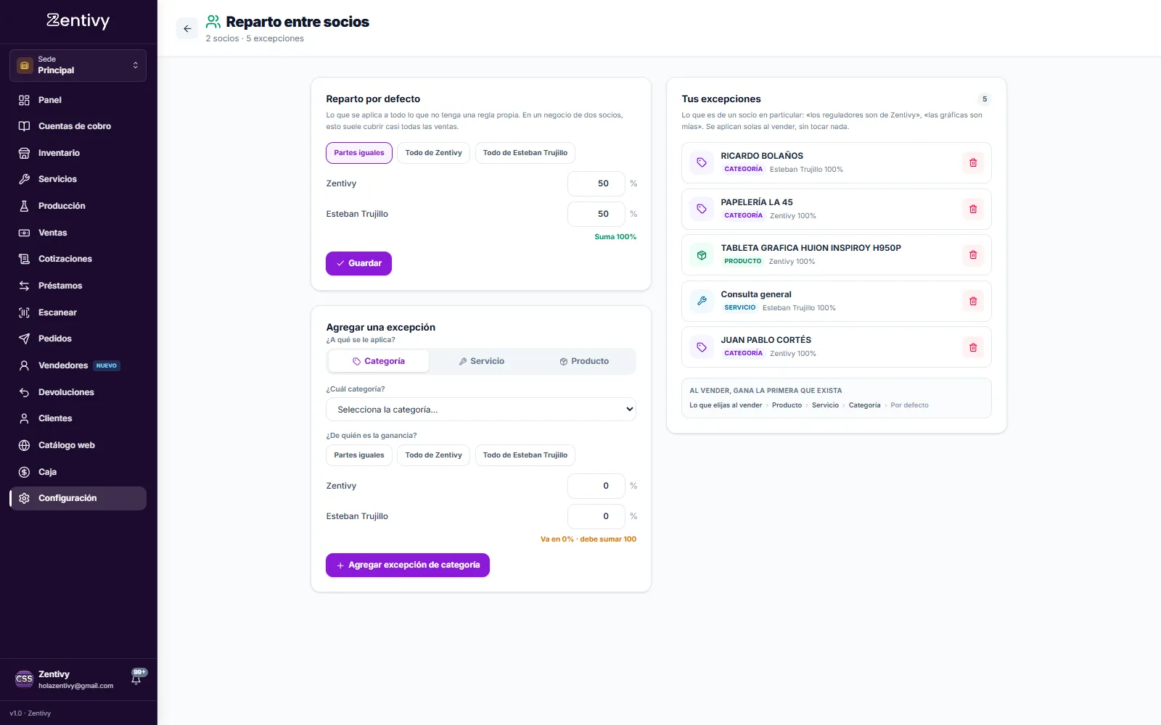1161x725 pixels.
Task: Open Préstamos arrows icon
Action: 24,286
